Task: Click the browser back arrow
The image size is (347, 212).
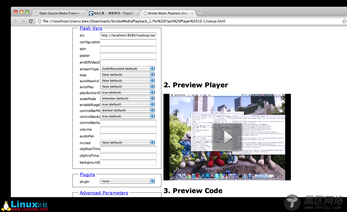Action: 16,21
